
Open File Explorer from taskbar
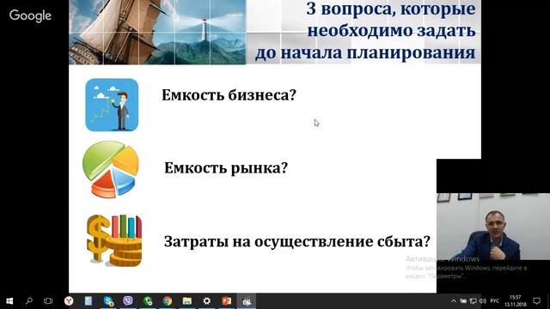(x=187, y=301)
